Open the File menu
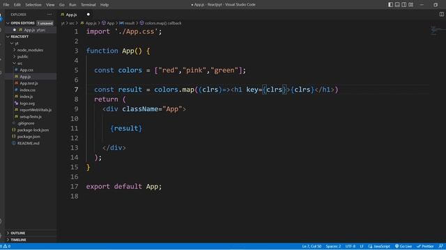Viewport: 446px width, 250px height. coord(6,5)
